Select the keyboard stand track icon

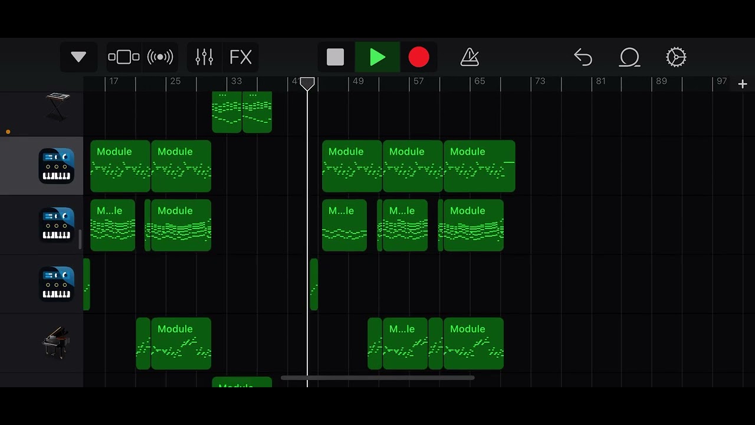click(58, 107)
